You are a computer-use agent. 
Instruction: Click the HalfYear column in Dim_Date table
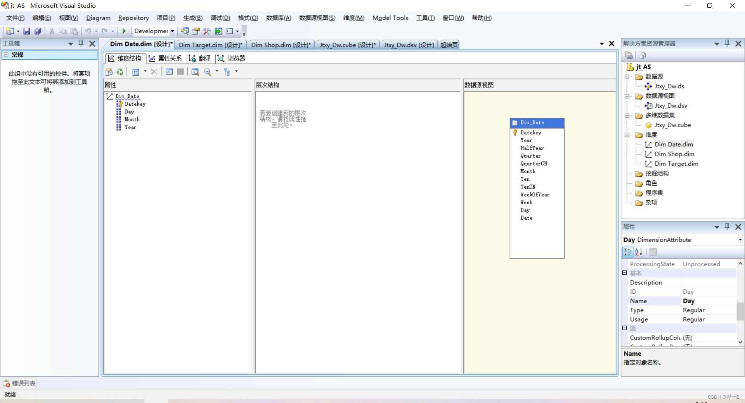[x=532, y=148]
